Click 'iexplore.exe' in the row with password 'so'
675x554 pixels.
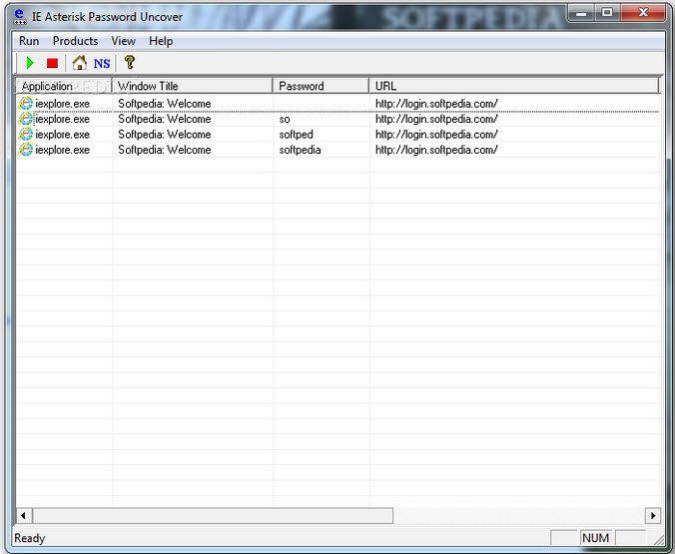[63, 119]
